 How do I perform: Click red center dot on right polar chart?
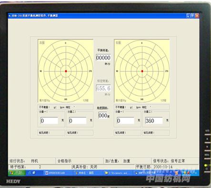[142, 71]
